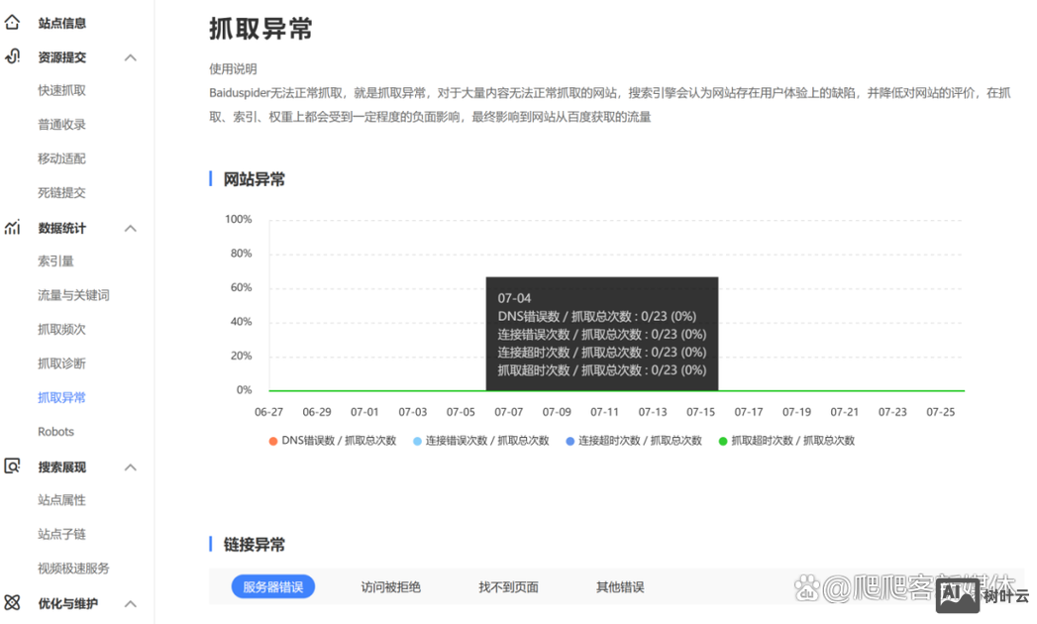Open the Robots settings page
This screenshot has height=624, width=1037.
(56, 431)
